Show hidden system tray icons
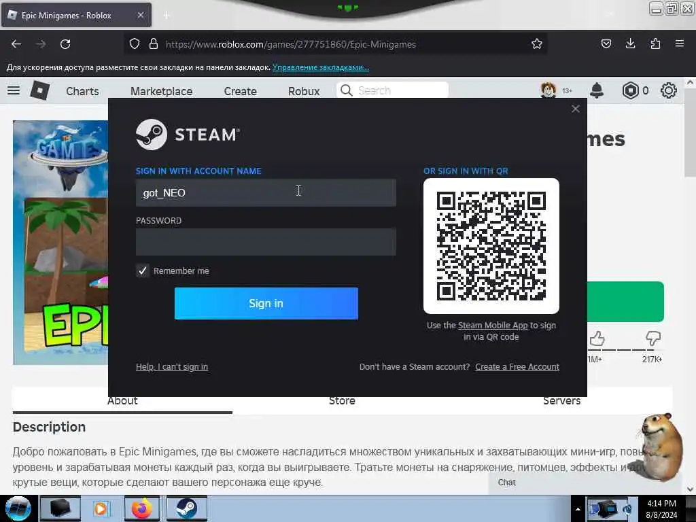 click(578, 508)
